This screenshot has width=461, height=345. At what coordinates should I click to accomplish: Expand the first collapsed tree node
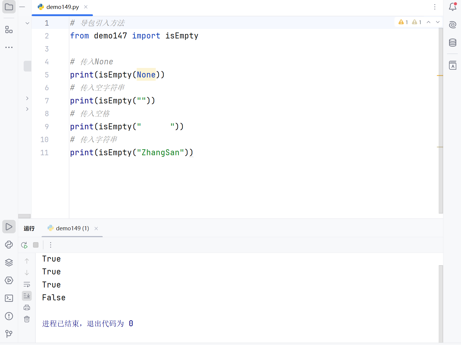point(27,98)
